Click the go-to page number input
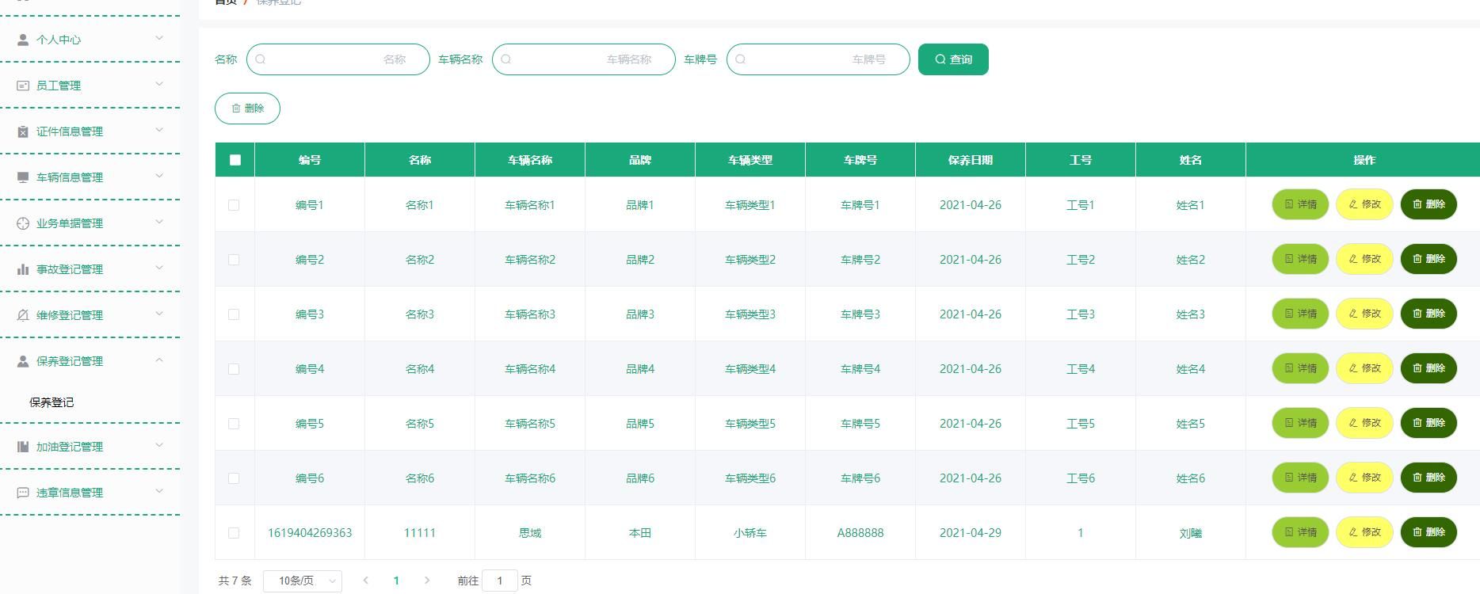Viewport: 1480px width, 594px height. click(500, 581)
